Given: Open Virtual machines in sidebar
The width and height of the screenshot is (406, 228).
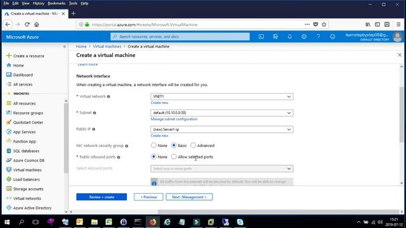Looking at the screenshot, I should 27,170.
